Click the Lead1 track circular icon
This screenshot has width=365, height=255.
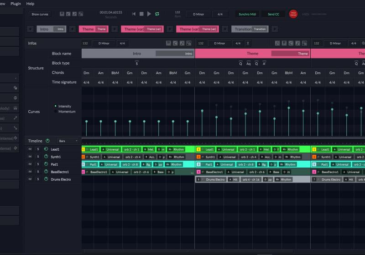[x=46, y=149]
